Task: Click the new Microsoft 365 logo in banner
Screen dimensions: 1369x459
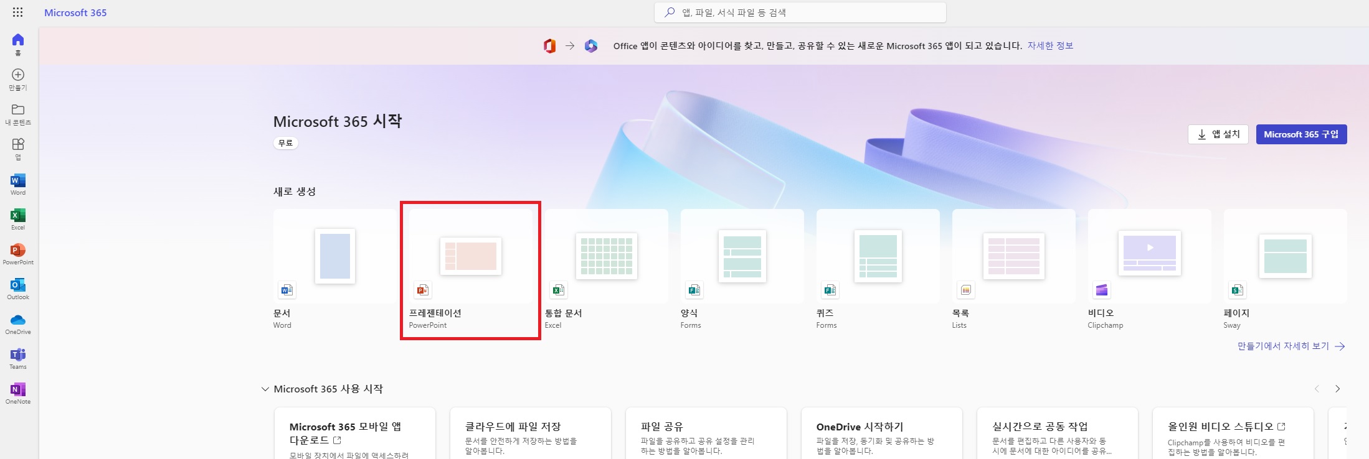Action: click(x=591, y=46)
